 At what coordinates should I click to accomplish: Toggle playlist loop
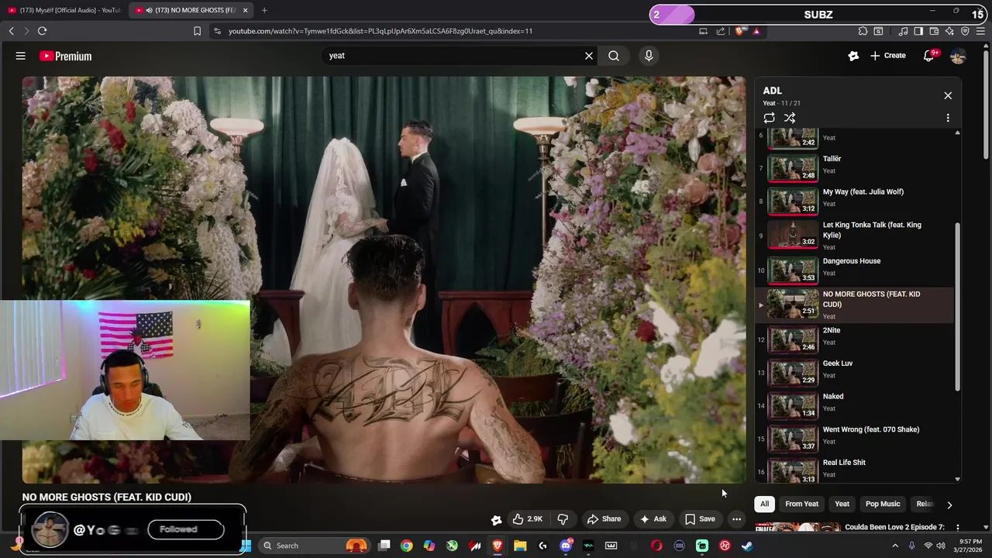769,118
